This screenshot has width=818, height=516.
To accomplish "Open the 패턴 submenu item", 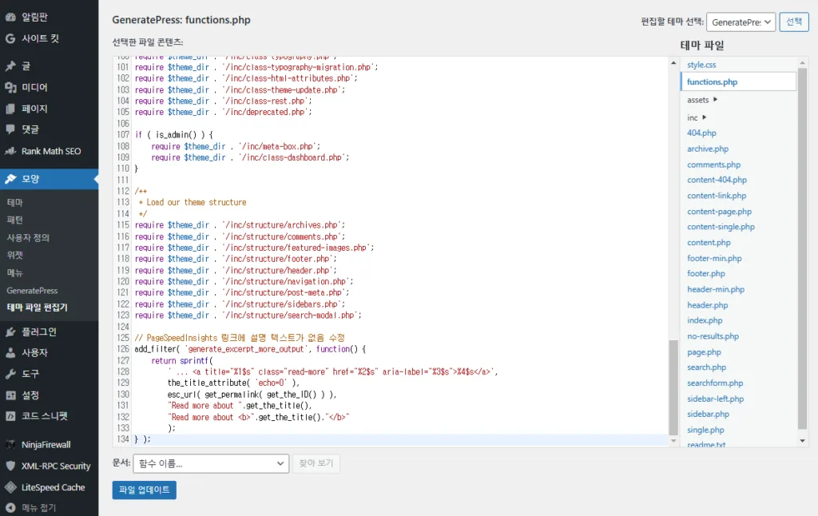I will click(14, 220).
